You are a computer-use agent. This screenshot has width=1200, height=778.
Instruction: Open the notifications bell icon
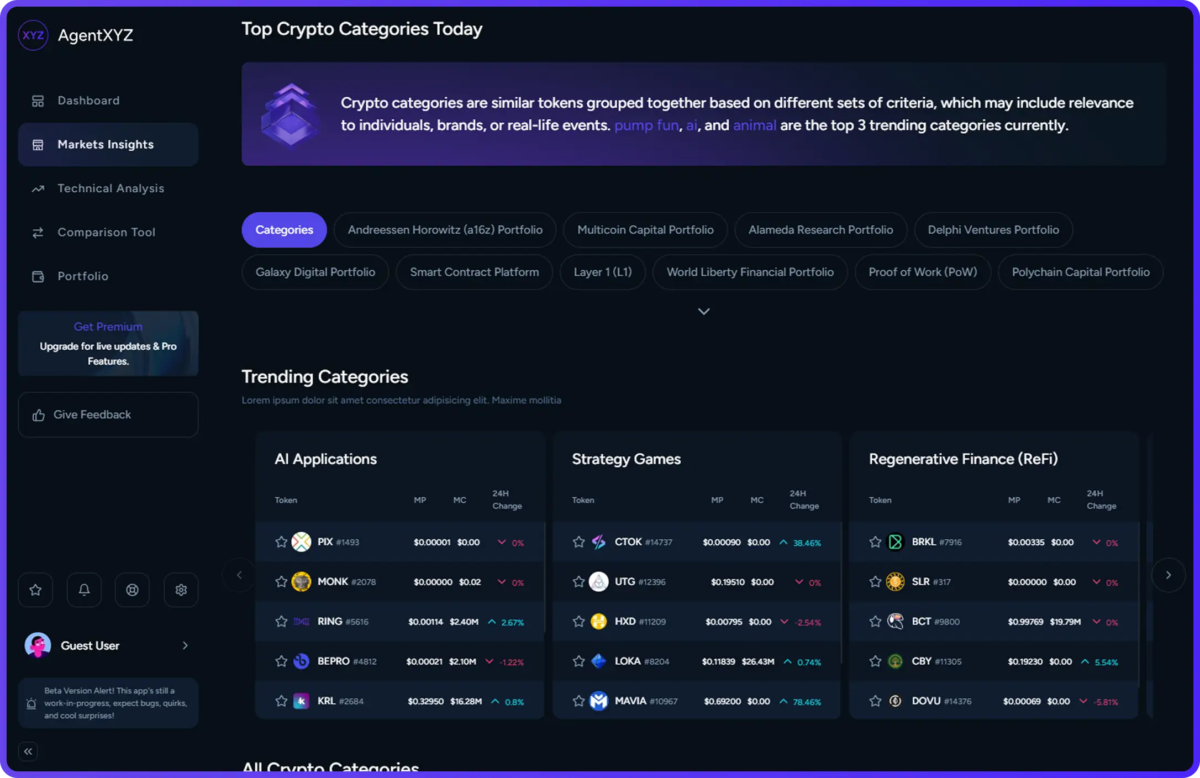[84, 590]
